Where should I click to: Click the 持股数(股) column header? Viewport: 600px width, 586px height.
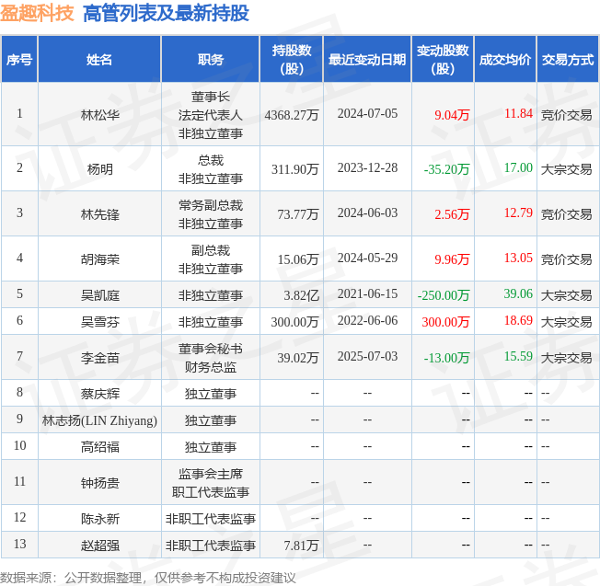[x=292, y=60]
